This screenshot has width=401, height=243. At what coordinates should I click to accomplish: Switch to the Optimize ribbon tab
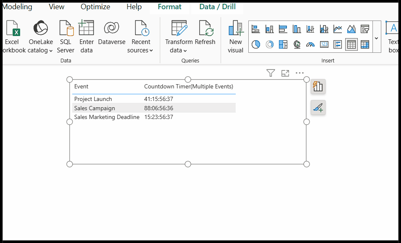(95, 7)
